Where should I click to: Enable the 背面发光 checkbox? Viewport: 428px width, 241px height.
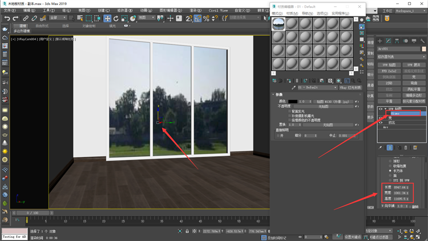point(289,111)
